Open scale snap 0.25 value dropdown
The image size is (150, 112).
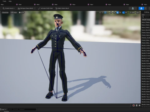coord(133,12)
